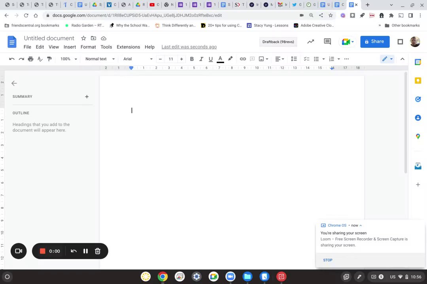Screen dimensions: 427x284
Task: Open line and paragraph spacing options
Action: 293,59
